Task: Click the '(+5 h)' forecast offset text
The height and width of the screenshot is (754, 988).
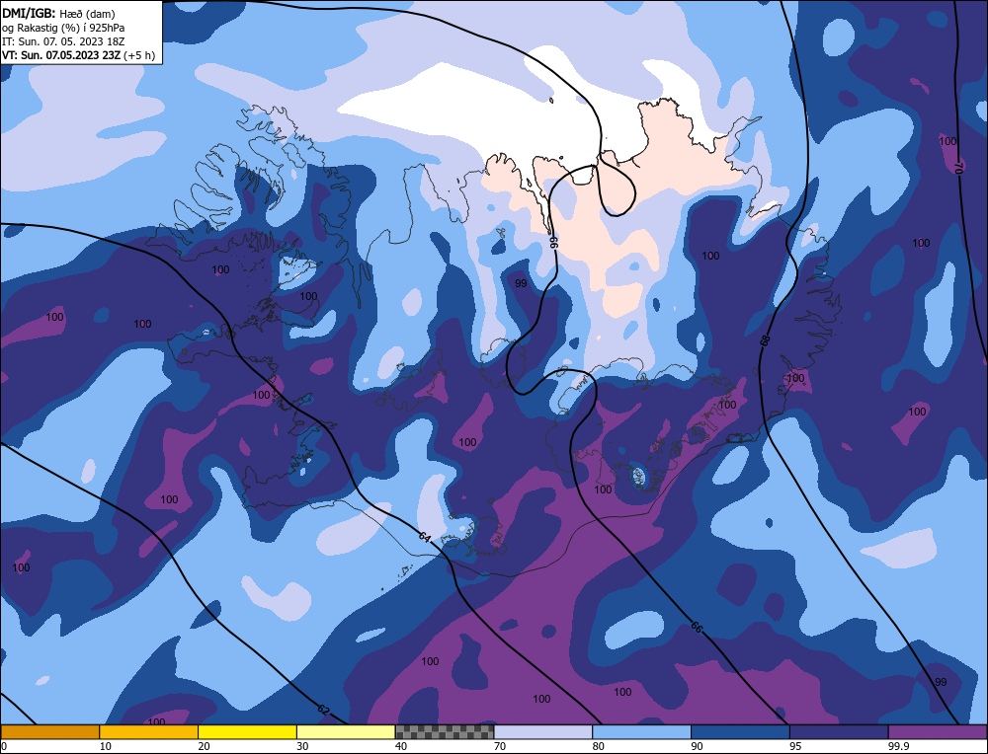Action: coord(139,55)
